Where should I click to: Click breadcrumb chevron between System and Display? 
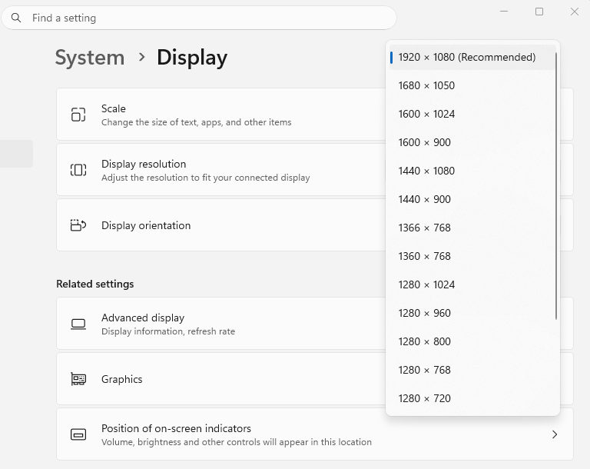click(x=141, y=57)
